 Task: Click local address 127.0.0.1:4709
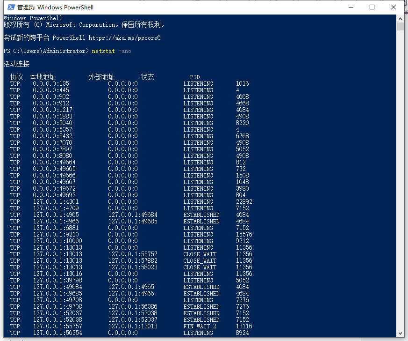[x=56, y=208]
